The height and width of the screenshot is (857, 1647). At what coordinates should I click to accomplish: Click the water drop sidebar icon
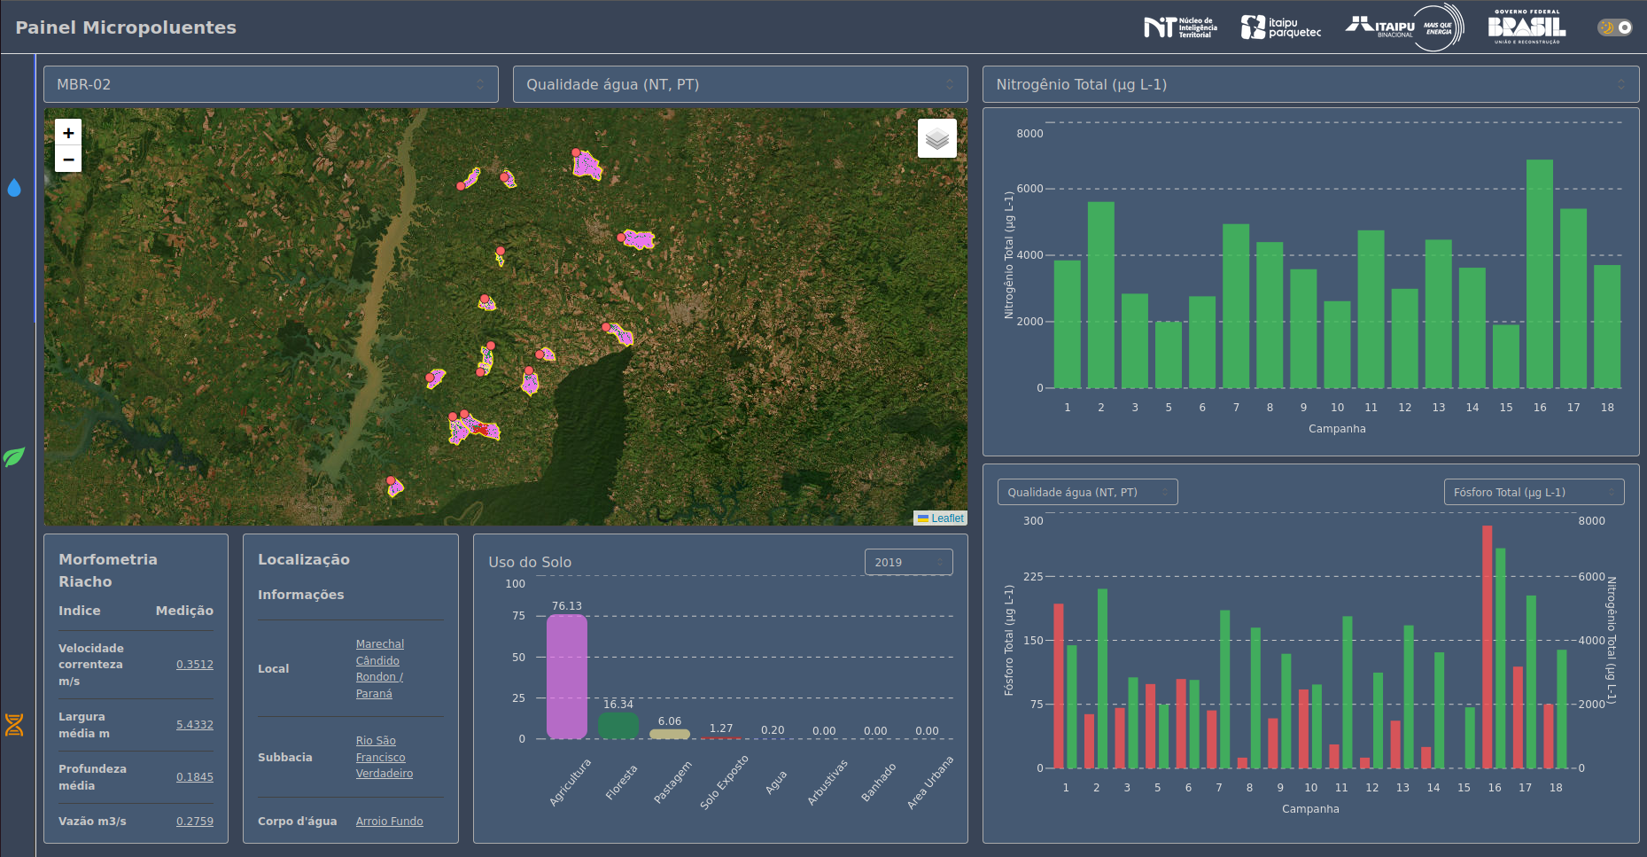[x=14, y=188]
